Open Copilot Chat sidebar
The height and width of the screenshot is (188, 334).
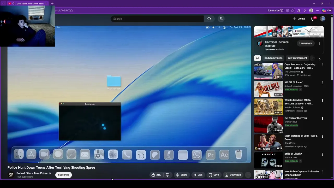327,10
